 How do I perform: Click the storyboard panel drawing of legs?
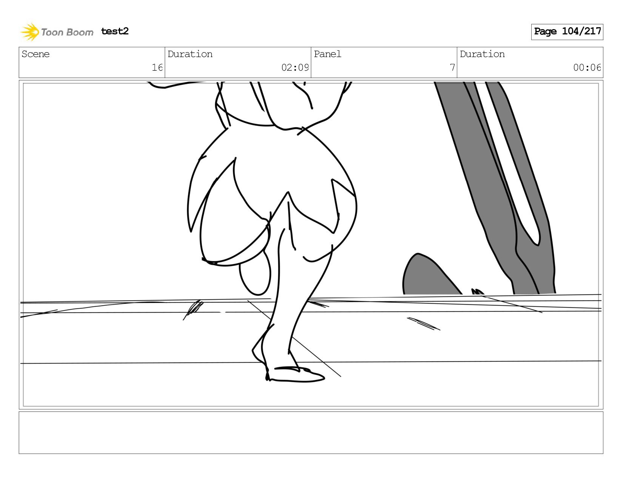click(311, 245)
